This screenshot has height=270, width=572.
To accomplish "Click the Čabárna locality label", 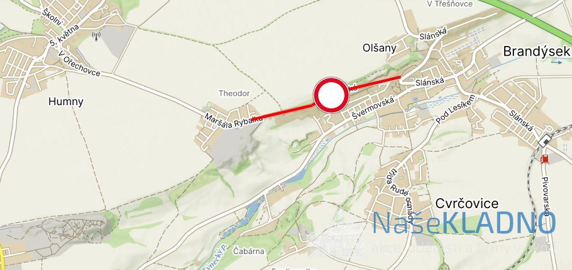I will (249, 251).
